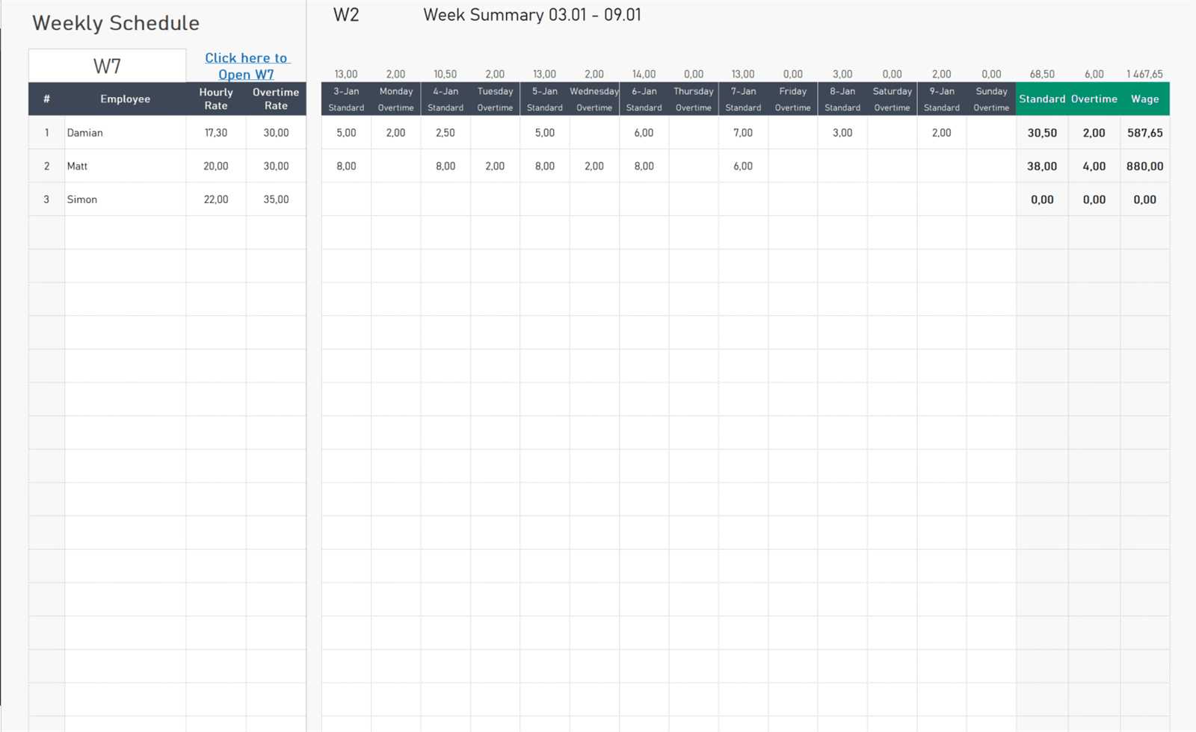
Task: Select Matt's total standard hours 38,00
Action: (x=1042, y=166)
